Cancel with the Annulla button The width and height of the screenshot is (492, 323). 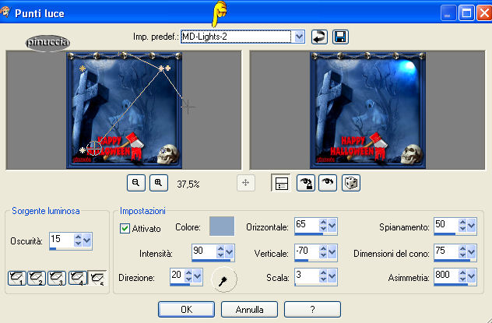249,310
